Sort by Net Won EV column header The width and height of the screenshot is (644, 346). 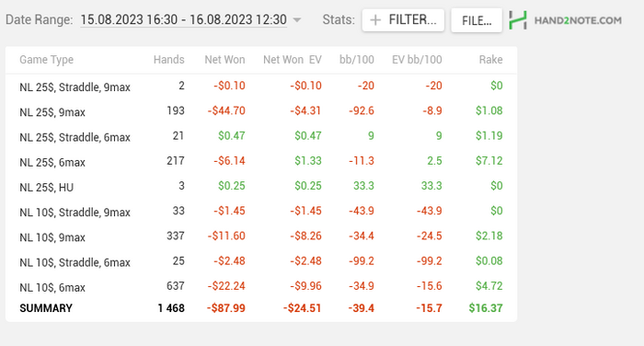pos(293,60)
